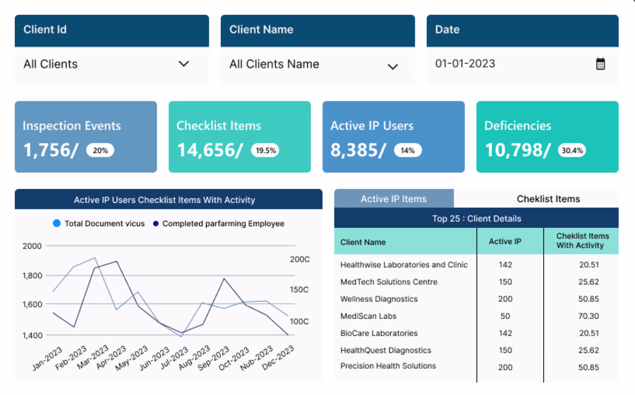Click the 14% badge on Active IP Users
635x395 pixels.
[408, 150]
